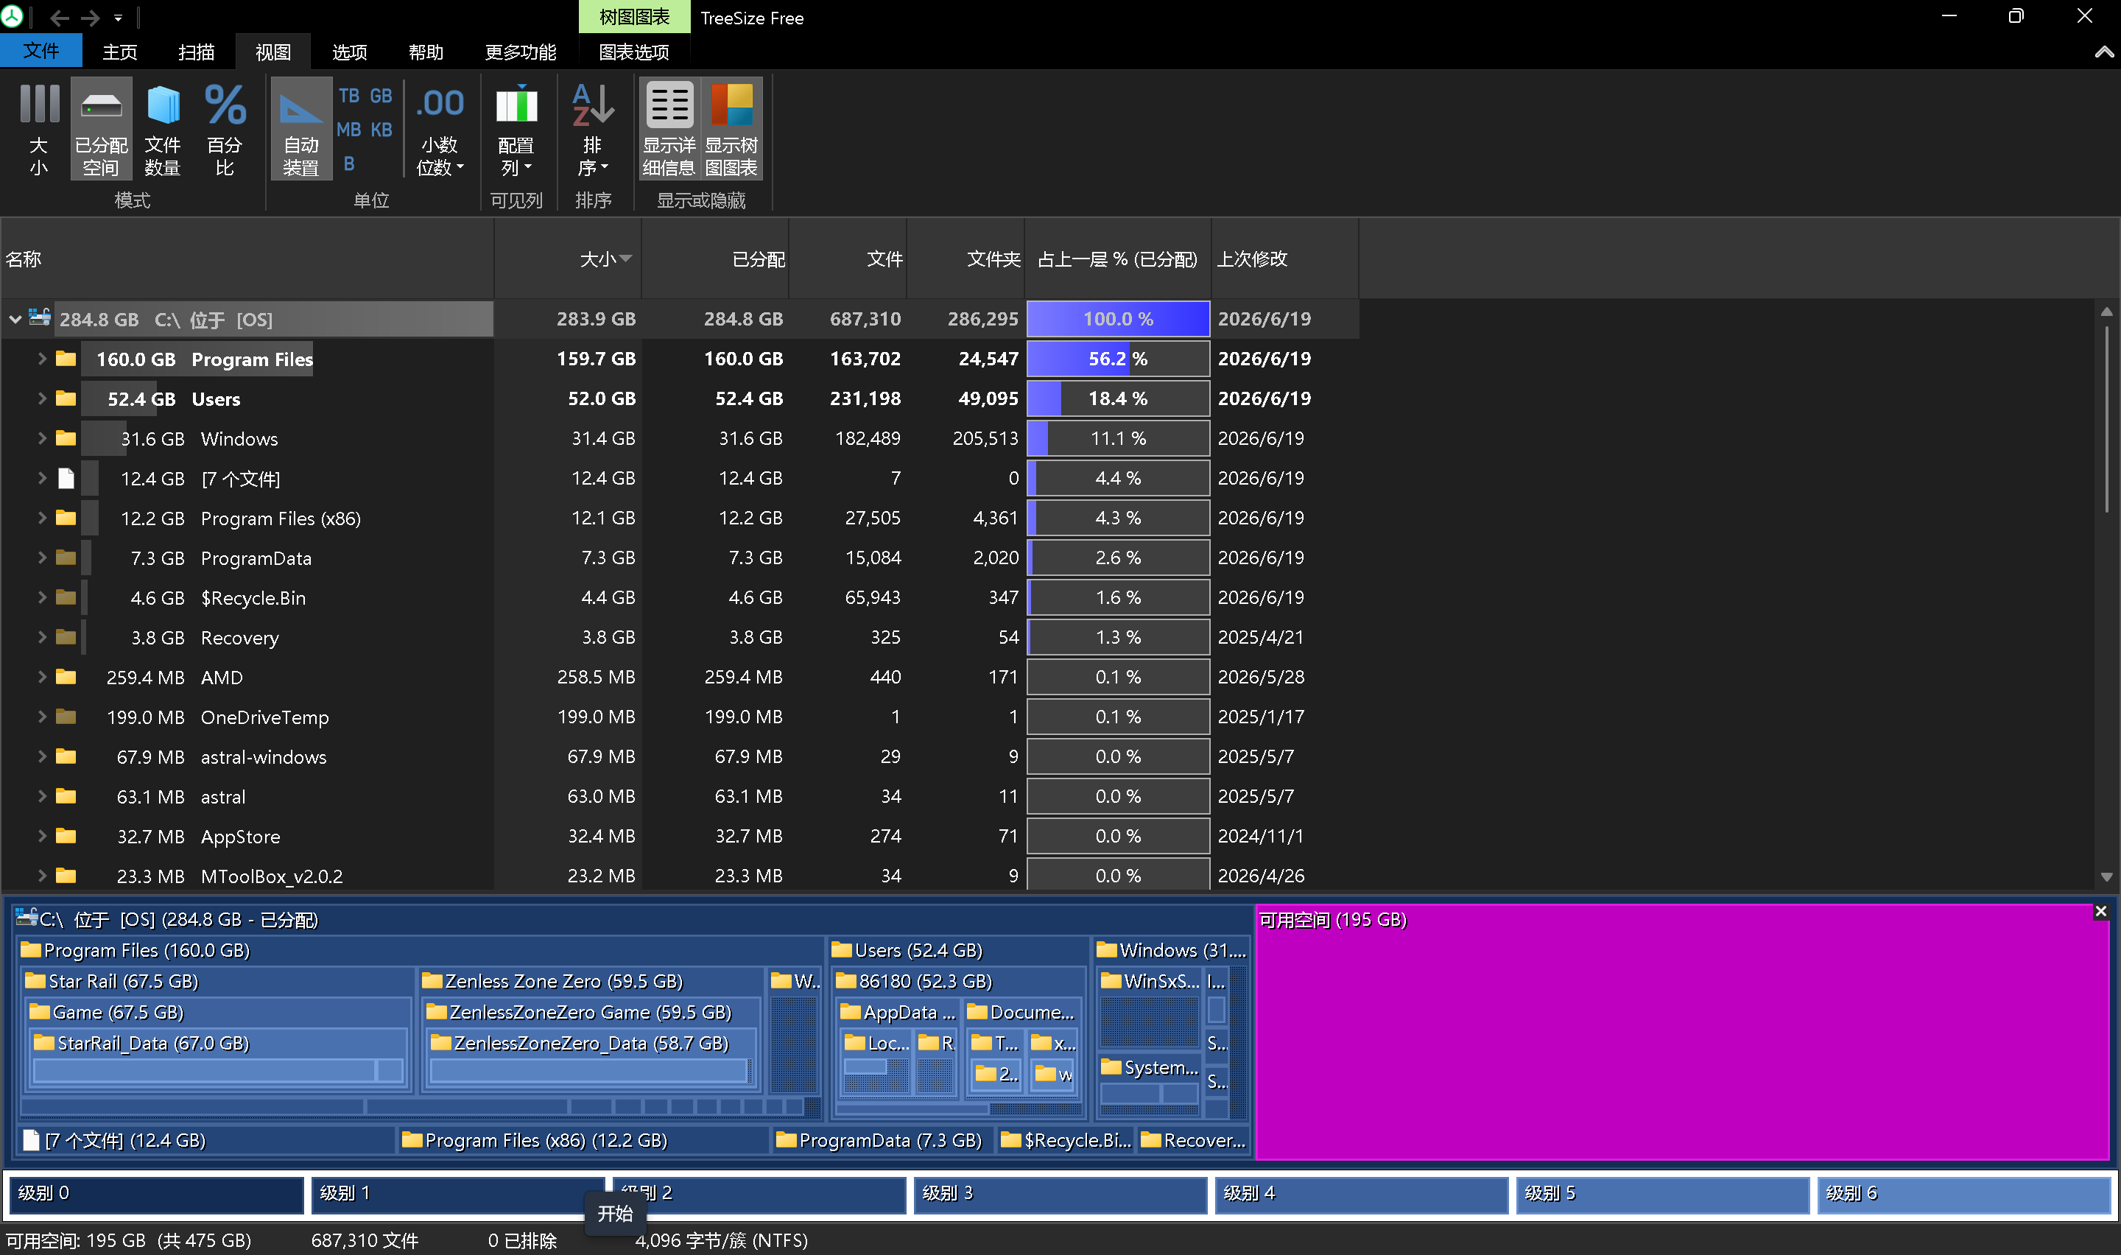Image resolution: width=2121 pixels, height=1255 pixels.
Task: Toggle 显示详细信息 details view
Action: 669,129
